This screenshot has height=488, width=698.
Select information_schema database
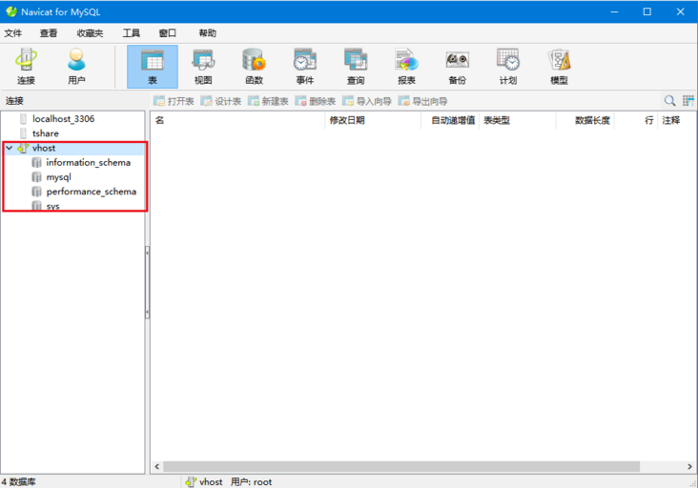click(x=88, y=163)
